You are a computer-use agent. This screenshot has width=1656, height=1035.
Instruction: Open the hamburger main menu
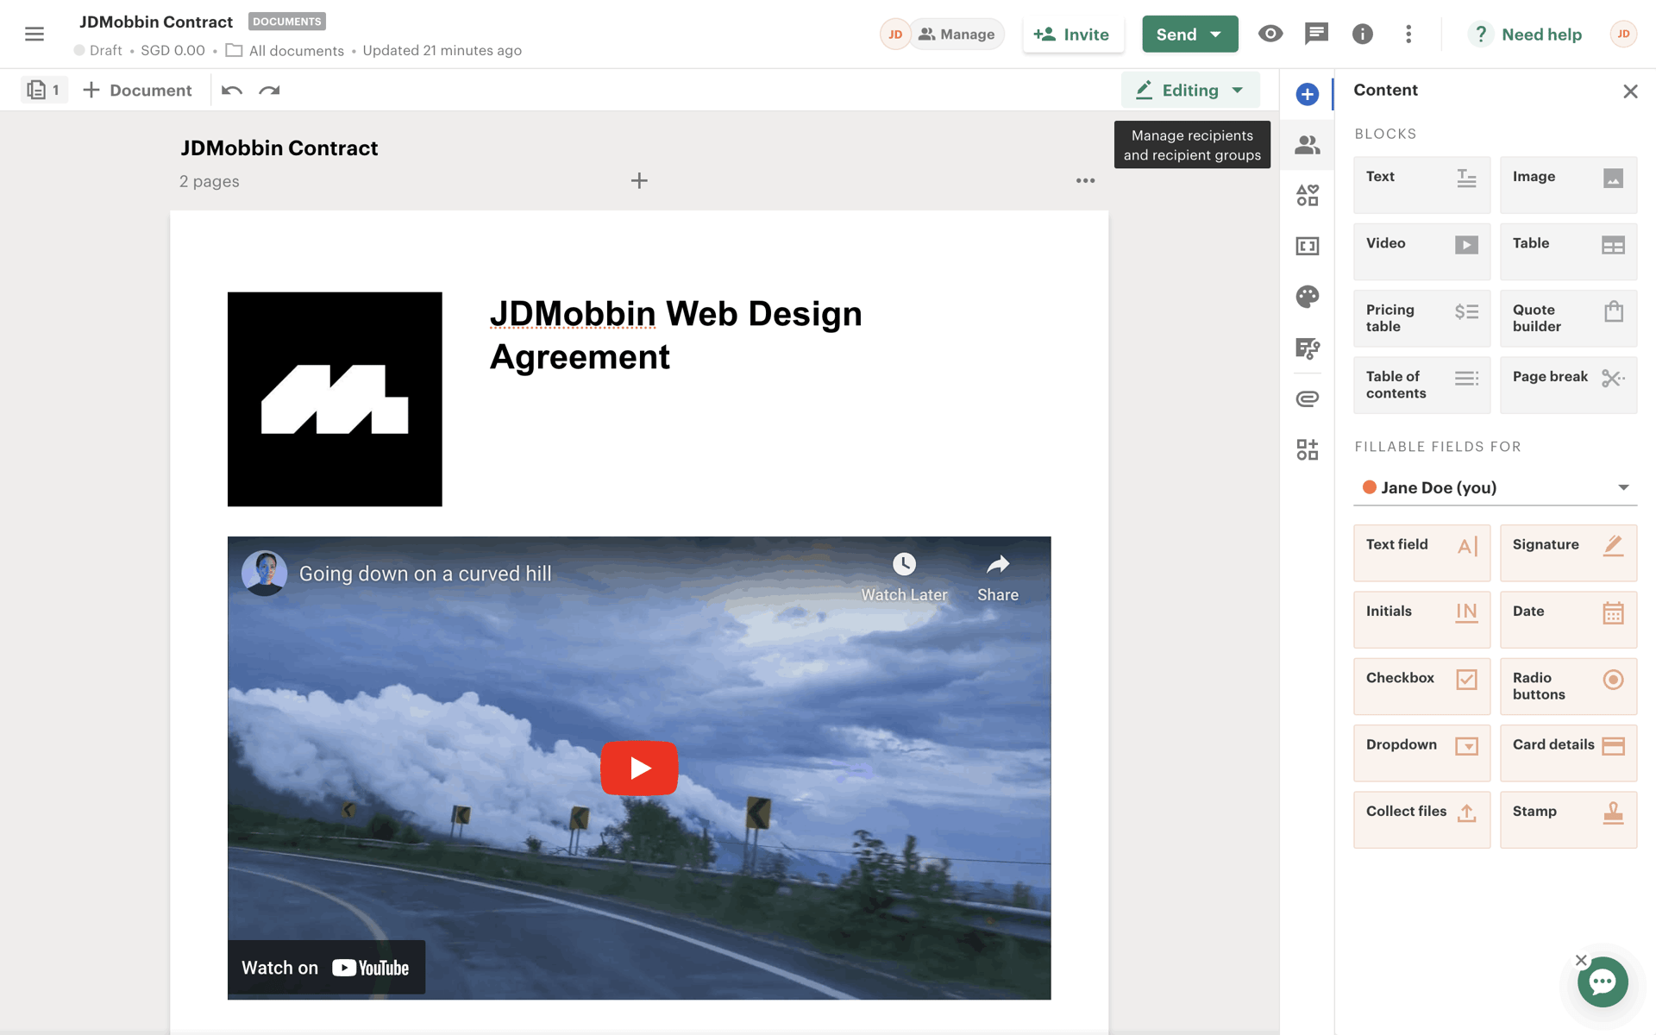click(34, 34)
